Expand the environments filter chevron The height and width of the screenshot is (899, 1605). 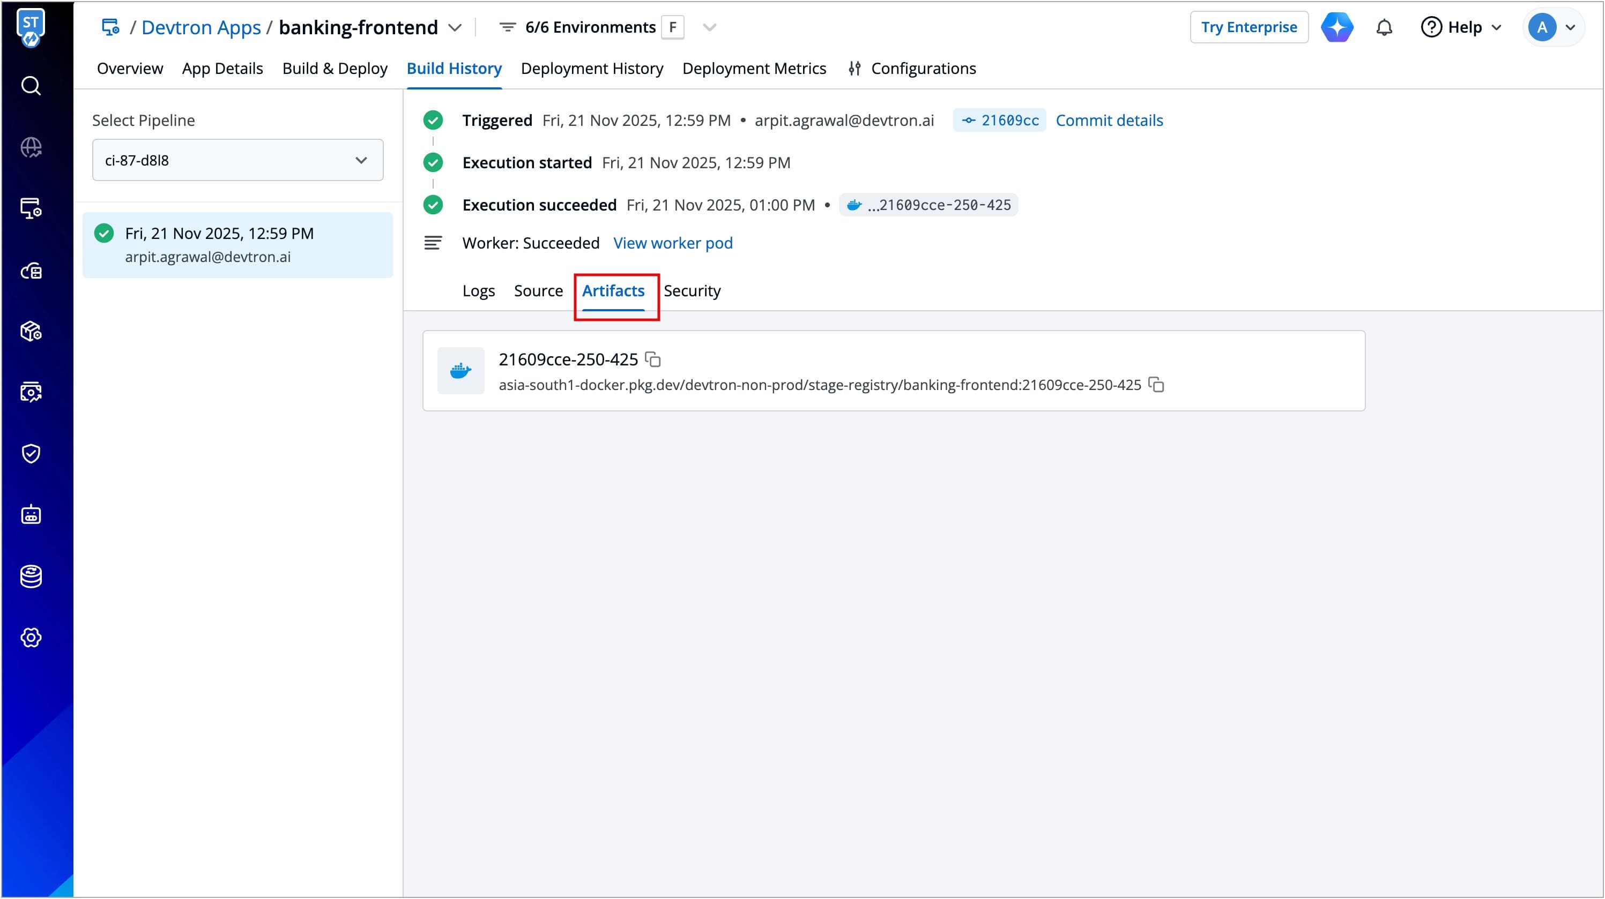(710, 27)
